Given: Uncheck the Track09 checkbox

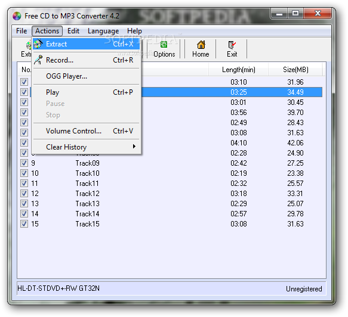Looking at the screenshot, I should tap(24, 163).
